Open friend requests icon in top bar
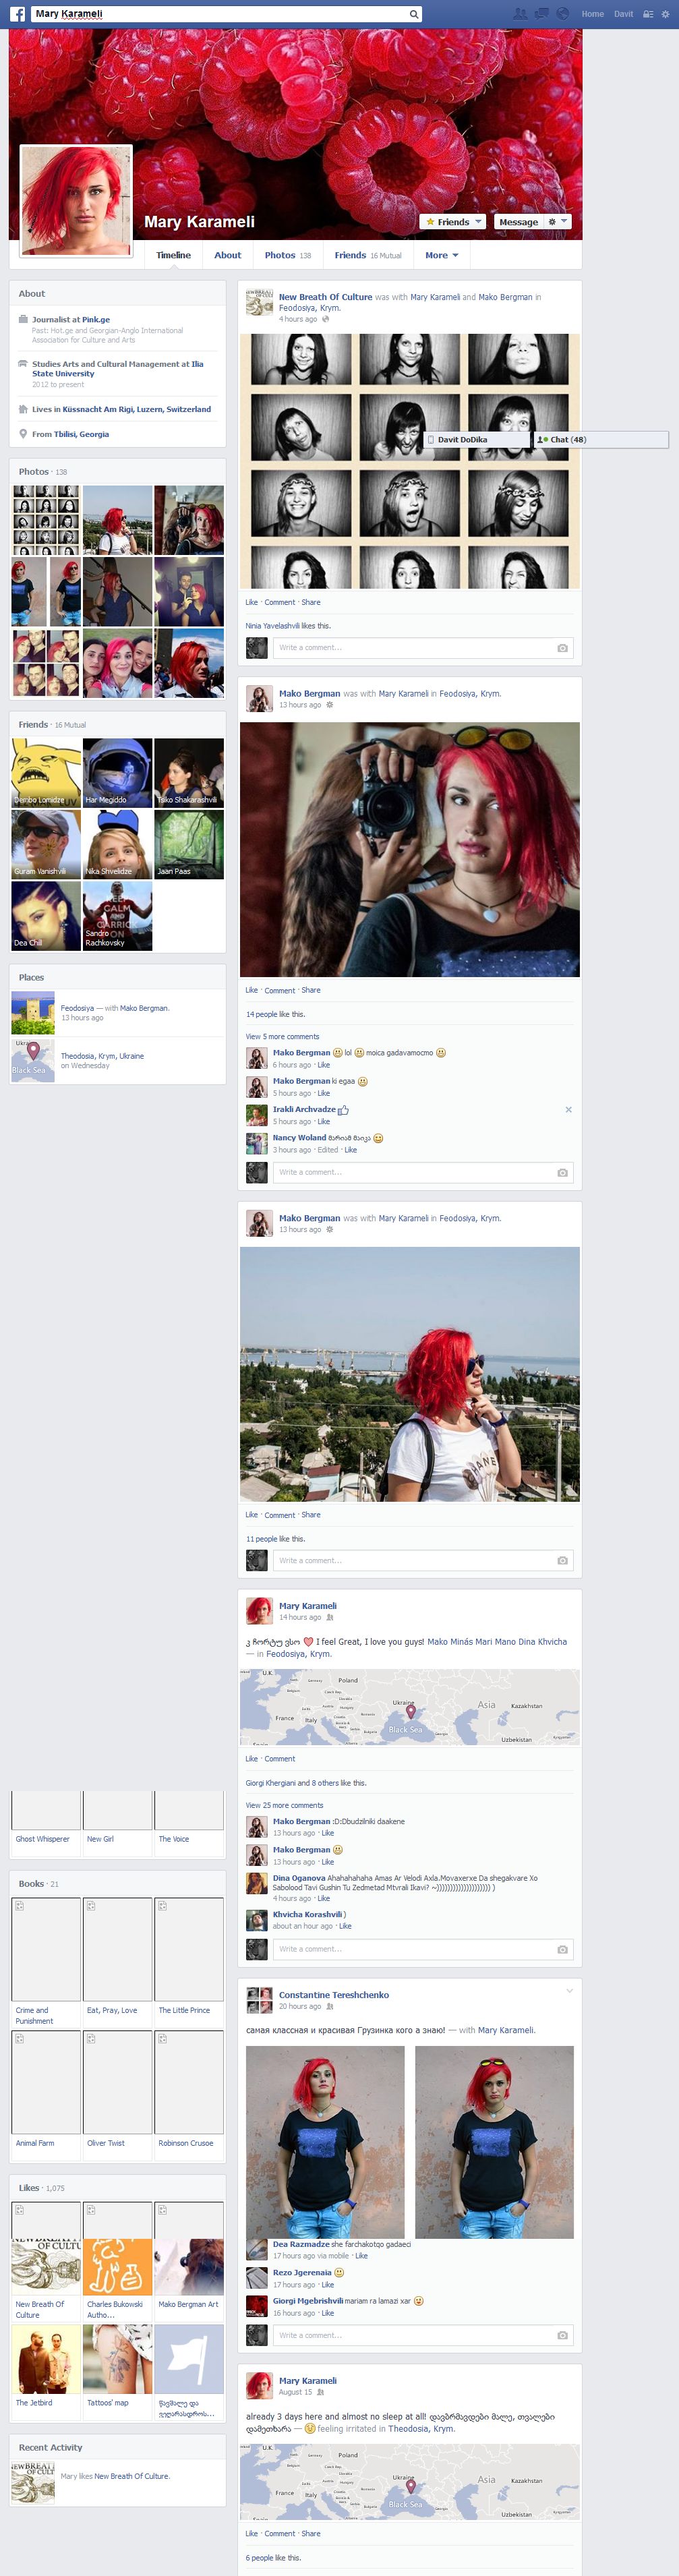Screen dimensions: 679x2576 519,14
